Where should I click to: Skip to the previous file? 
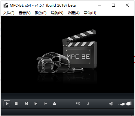click(26, 104)
